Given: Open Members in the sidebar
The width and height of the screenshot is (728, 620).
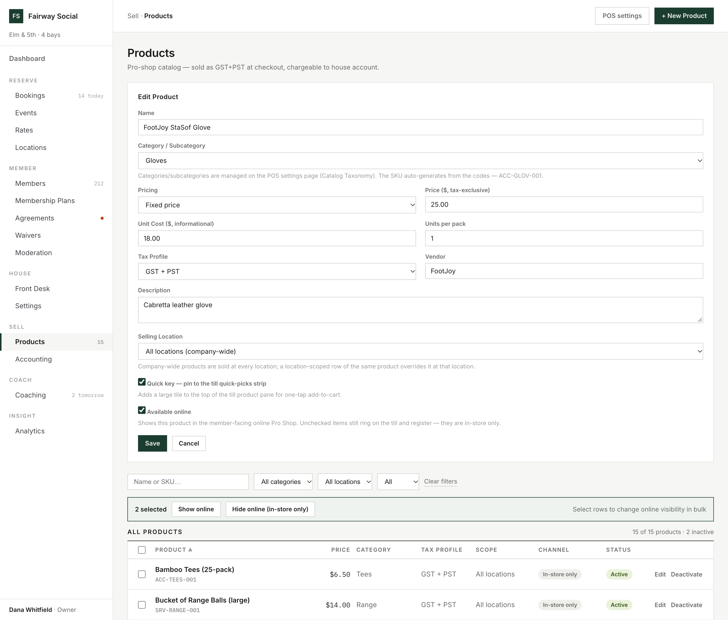Looking at the screenshot, I should pos(56,184).
